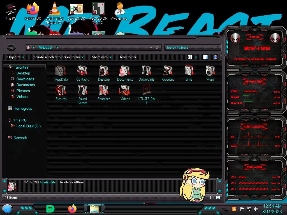Click the This PC desktop shortcut
The height and width of the screenshot is (215, 287).
tap(11, 12)
